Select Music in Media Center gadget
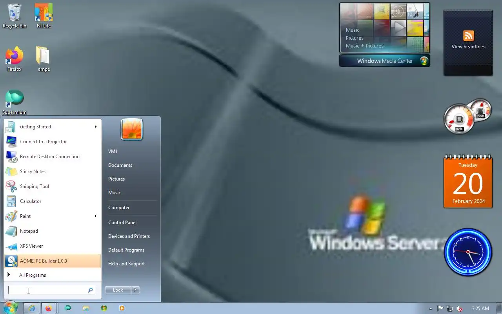This screenshot has width=502, height=314. [x=353, y=30]
